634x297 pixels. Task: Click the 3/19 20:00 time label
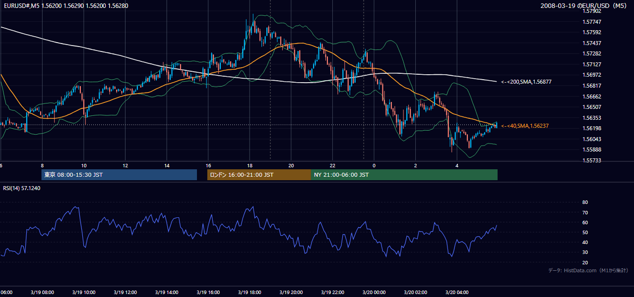coord(291,292)
